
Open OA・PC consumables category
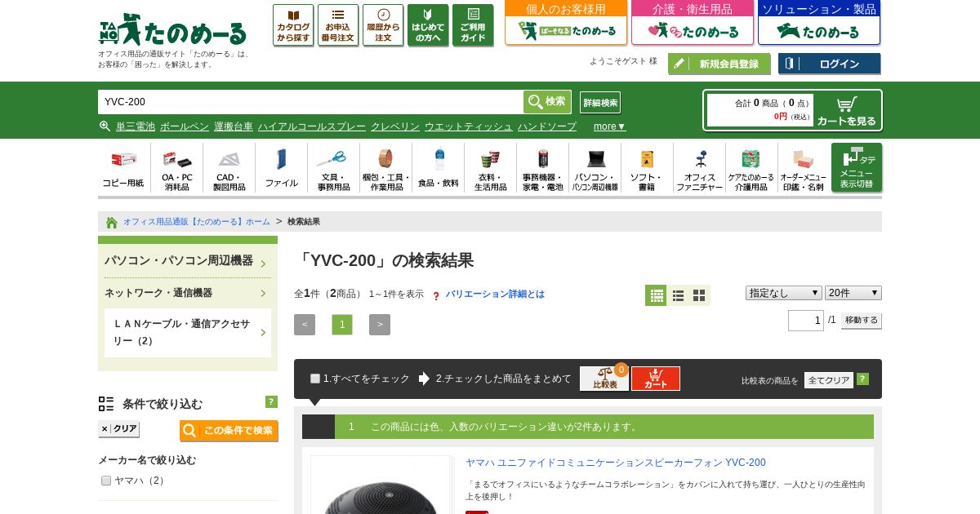coord(176,168)
